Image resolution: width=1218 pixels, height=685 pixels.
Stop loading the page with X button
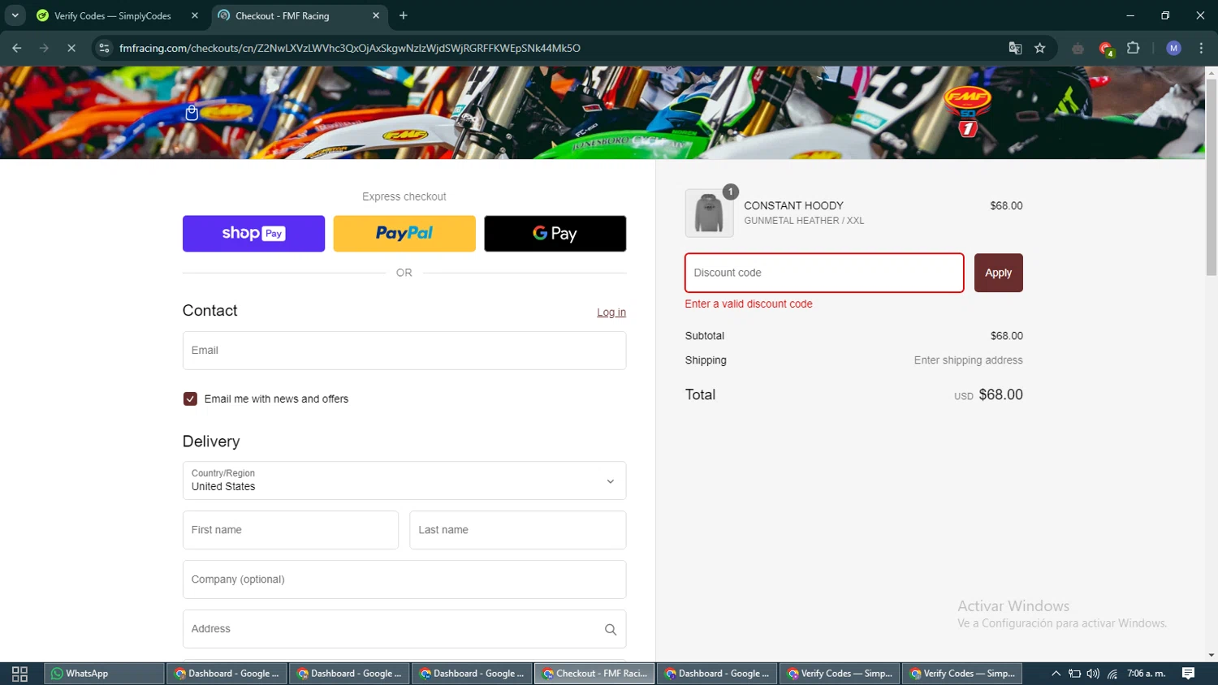coord(71,48)
